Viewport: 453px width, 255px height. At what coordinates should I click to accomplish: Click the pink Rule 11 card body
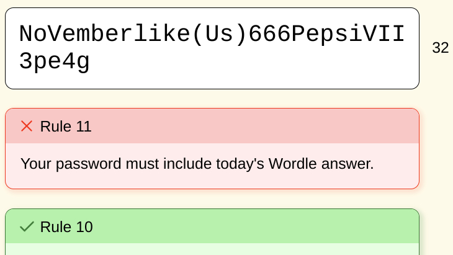212,178
